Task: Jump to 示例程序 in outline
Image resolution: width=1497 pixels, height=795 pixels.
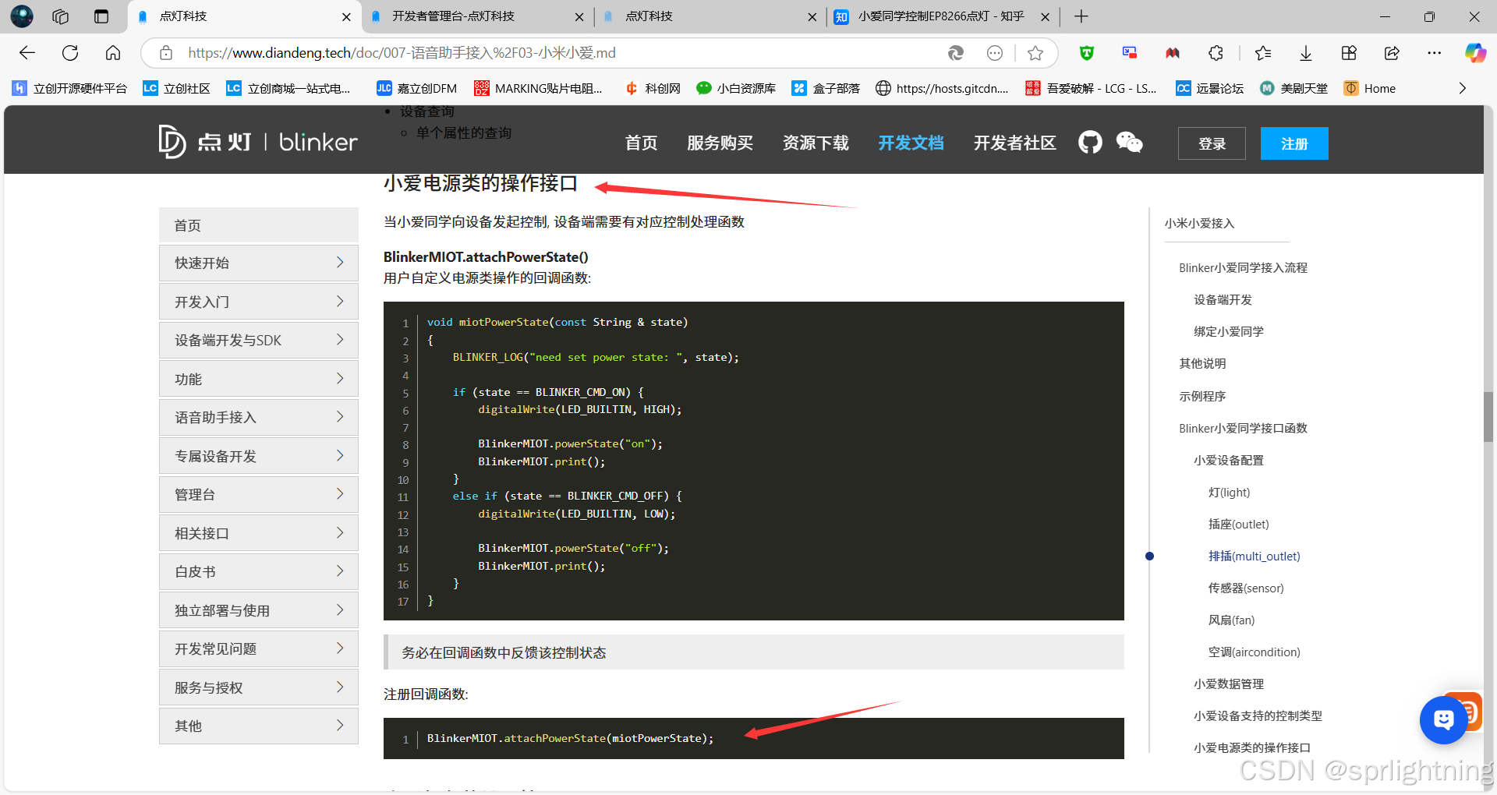Action: click(x=1202, y=396)
